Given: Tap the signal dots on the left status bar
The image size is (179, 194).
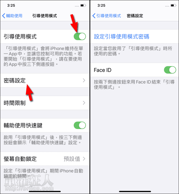Looking at the screenshot, I should pyautogui.click(x=77, y=6).
